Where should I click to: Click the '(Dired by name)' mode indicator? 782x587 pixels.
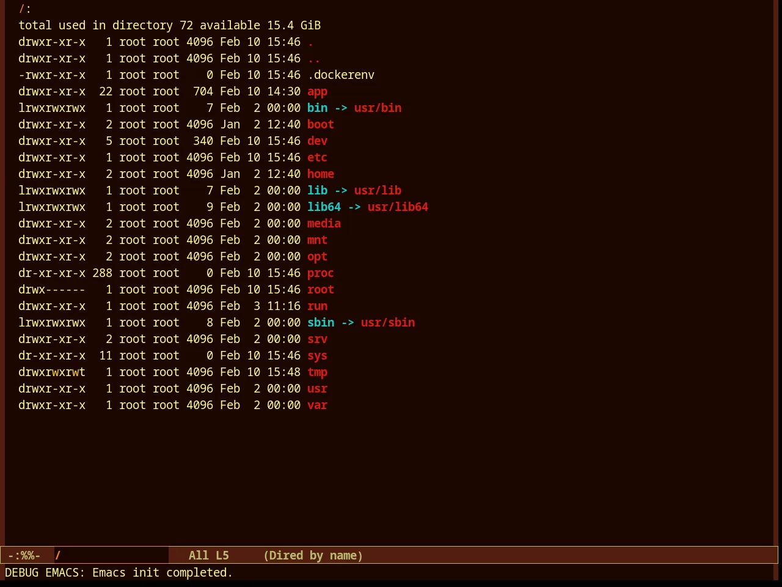(x=313, y=556)
